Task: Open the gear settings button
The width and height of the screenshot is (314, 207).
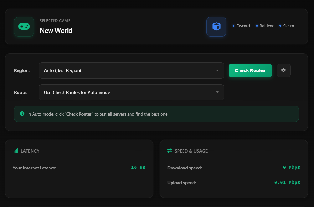Action: [x=283, y=70]
